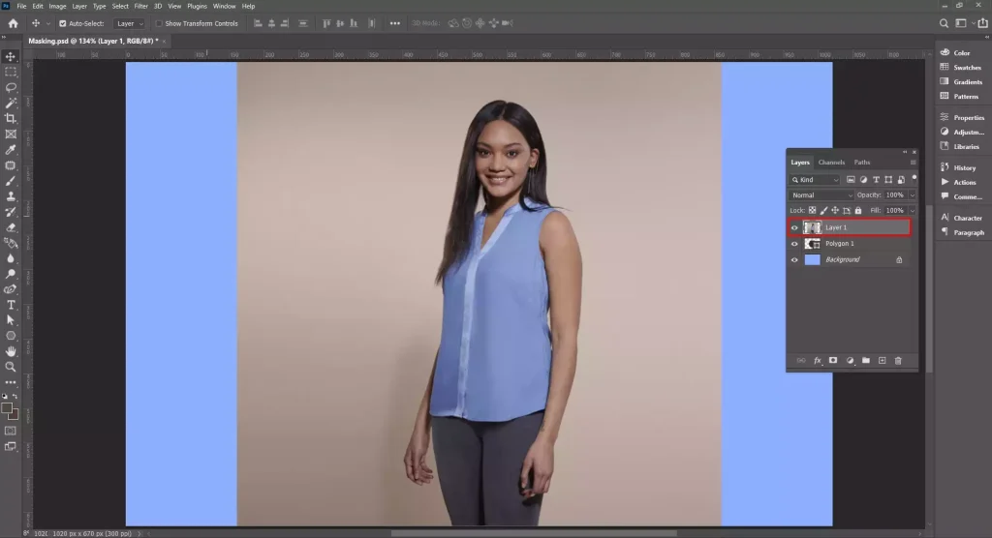The height and width of the screenshot is (538, 992).
Task: Open the Plugins menu
Action: (x=197, y=7)
